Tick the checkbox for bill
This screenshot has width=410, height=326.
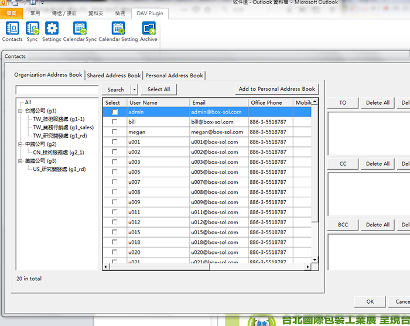[x=115, y=122]
